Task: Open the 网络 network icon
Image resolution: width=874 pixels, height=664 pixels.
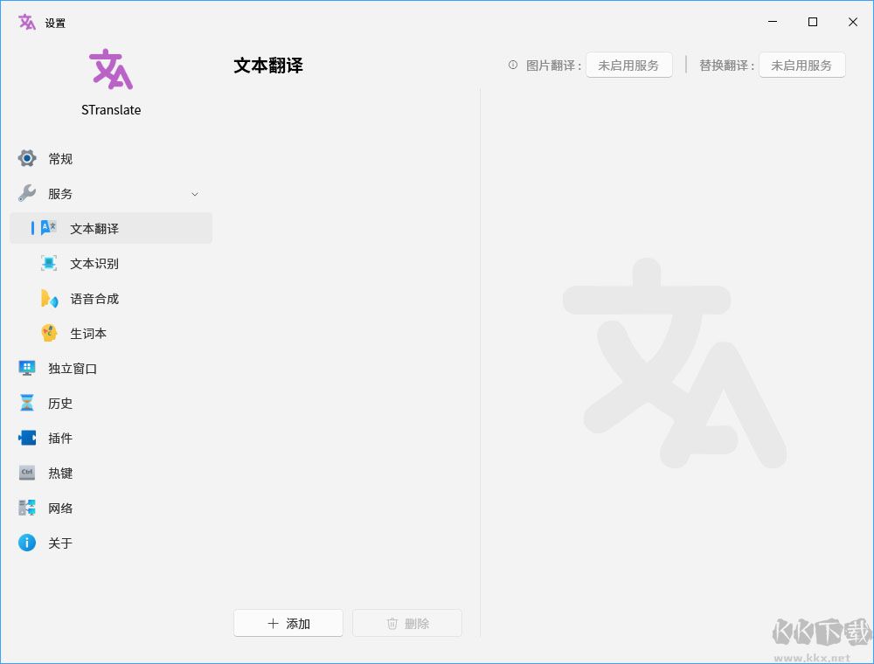Action: [27, 508]
